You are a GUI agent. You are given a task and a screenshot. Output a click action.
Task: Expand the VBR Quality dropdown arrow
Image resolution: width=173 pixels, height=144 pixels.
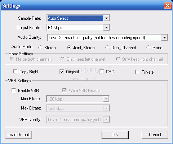point(106,119)
